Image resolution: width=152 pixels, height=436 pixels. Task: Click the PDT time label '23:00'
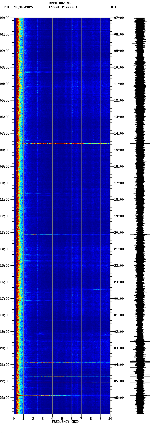(5, 398)
